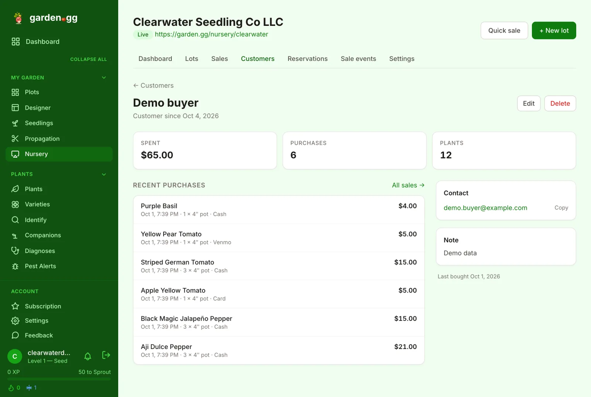
Task: Click demo.buyer@example.com email link
Action: 485,208
